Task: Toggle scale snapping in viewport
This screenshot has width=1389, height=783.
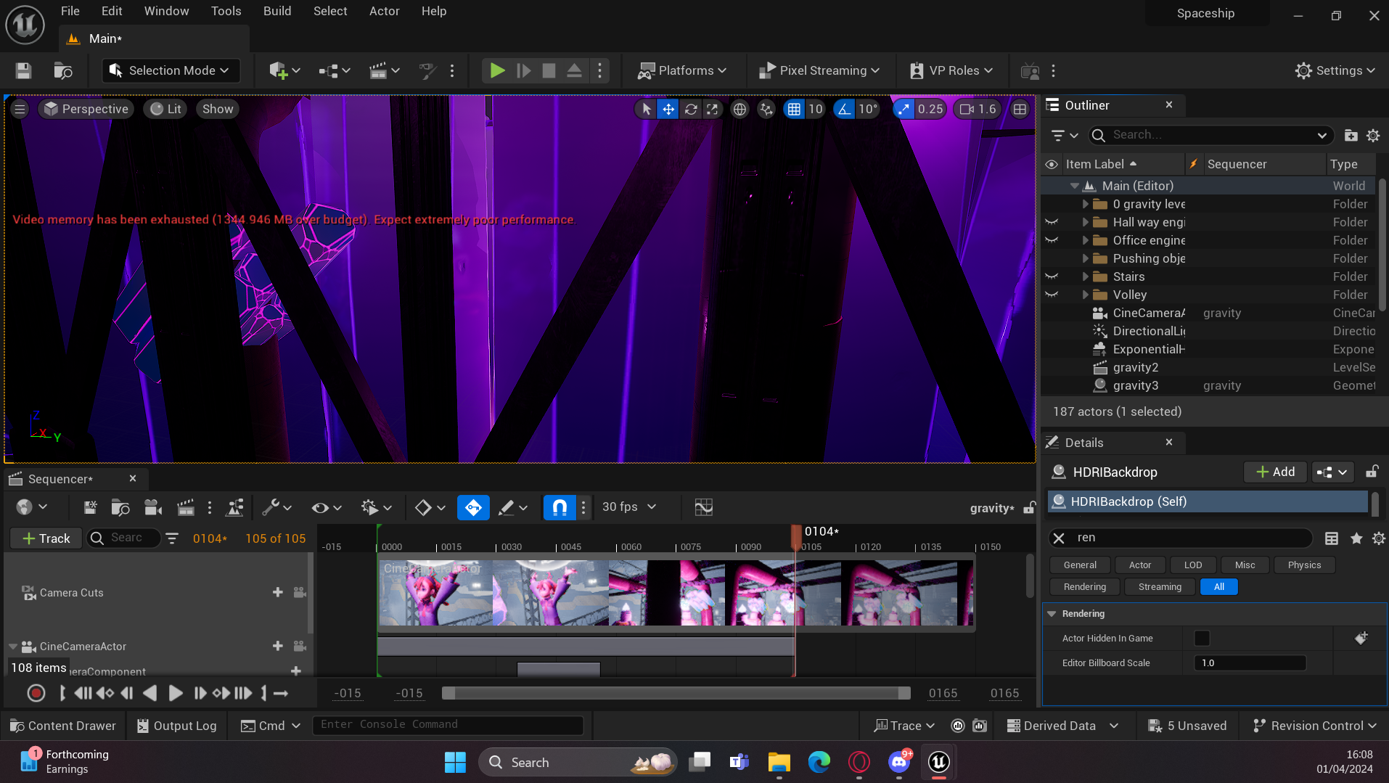Action: pos(904,109)
